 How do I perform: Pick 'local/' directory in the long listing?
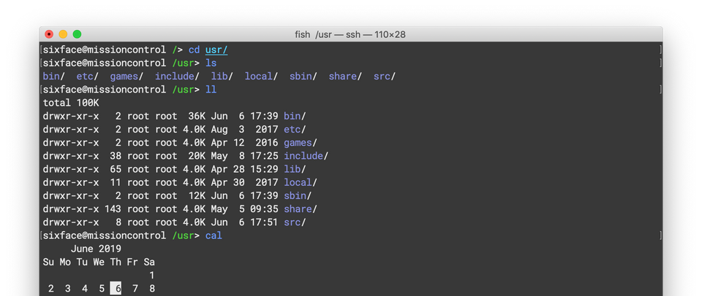click(301, 182)
